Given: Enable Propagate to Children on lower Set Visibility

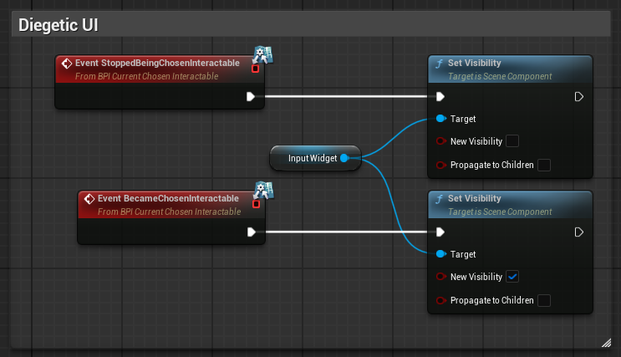Looking at the screenshot, I should 544,300.
